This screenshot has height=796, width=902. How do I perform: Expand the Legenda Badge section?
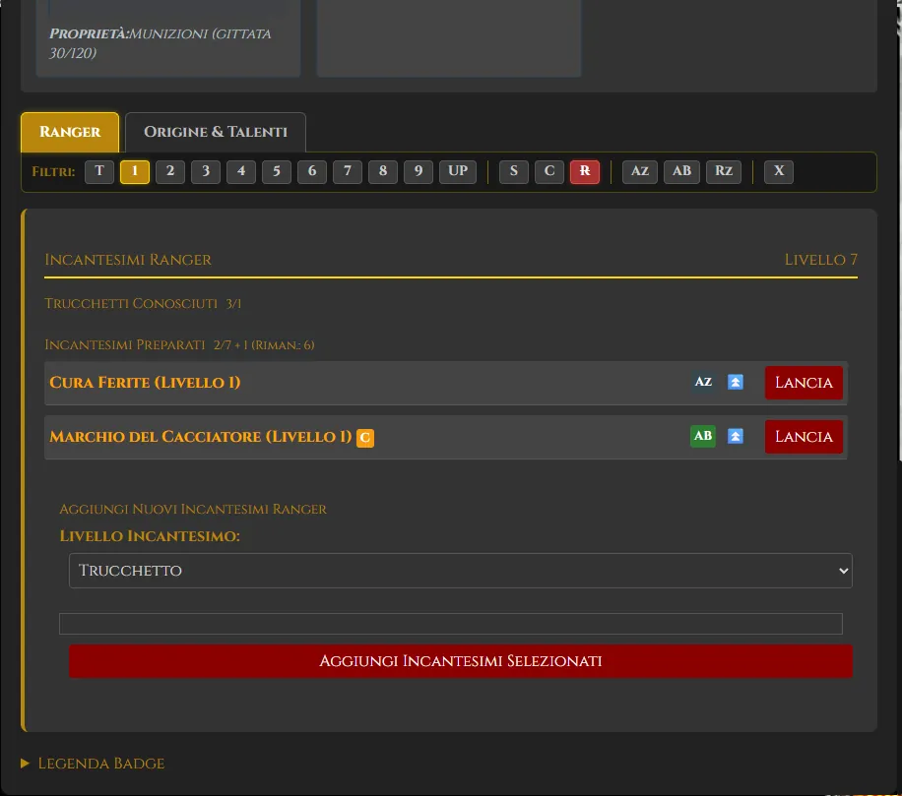94,764
